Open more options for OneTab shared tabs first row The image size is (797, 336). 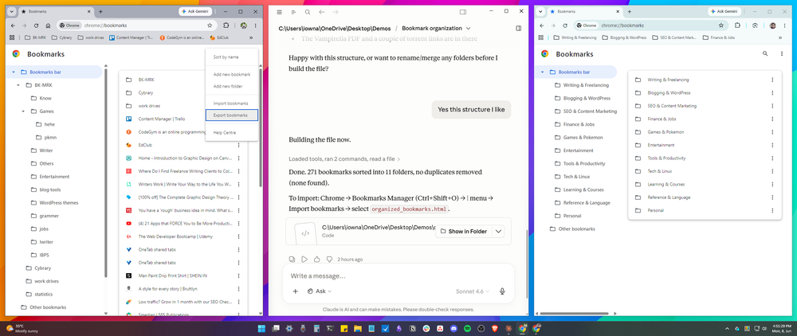click(x=238, y=250)
